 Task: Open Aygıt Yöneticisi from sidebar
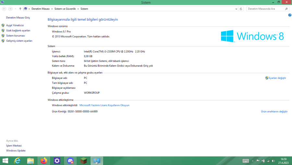pyautogui.click(x=15, y=25)
